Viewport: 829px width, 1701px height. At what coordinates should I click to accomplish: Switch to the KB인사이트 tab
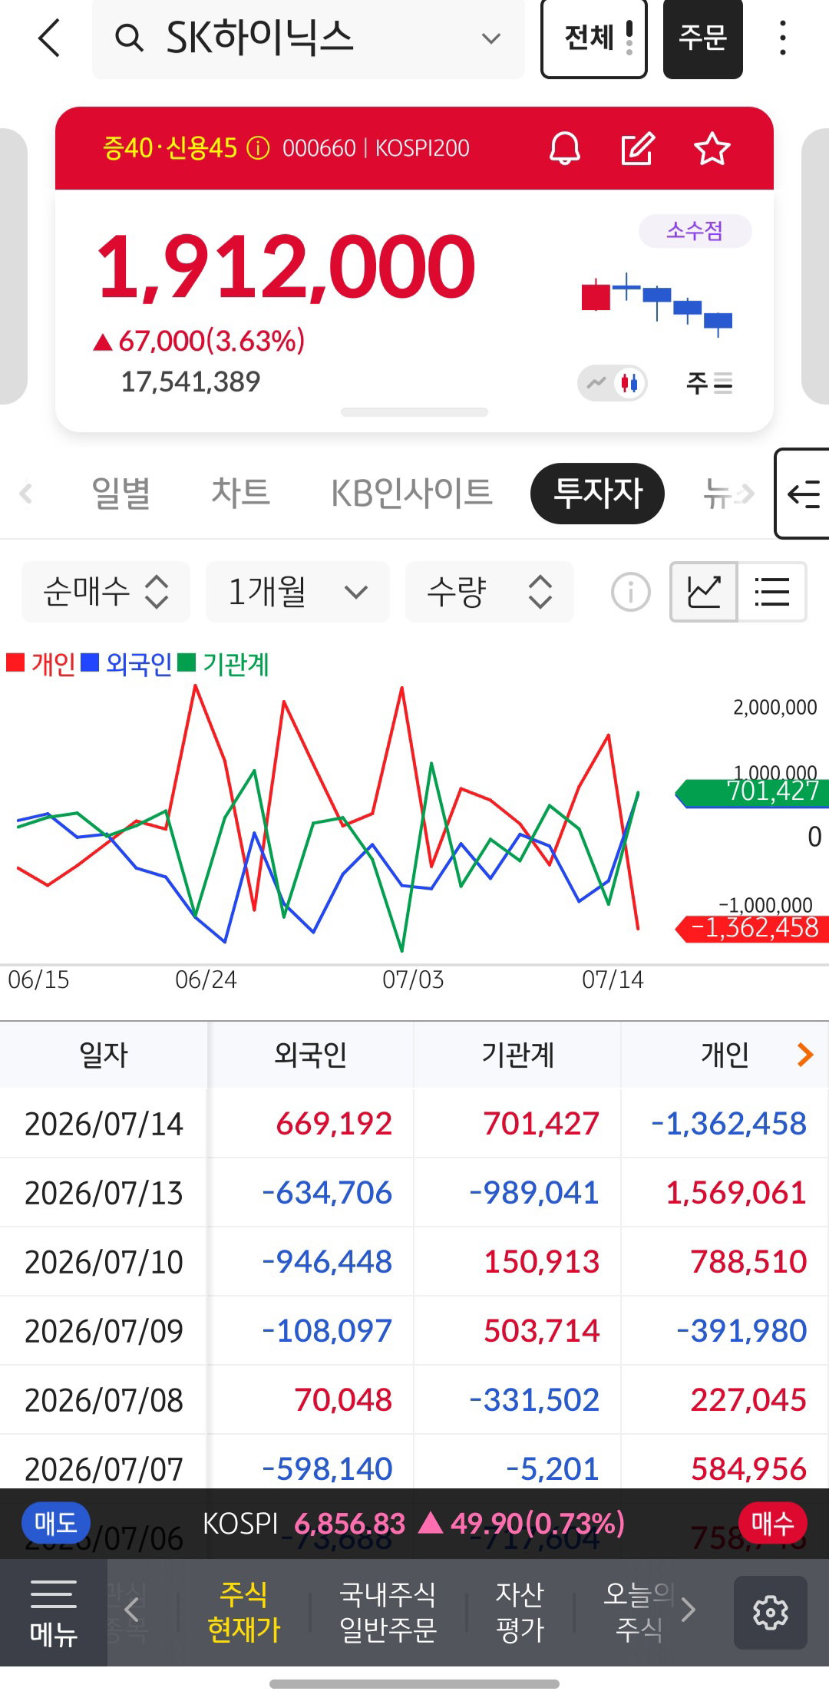pyautogui.click(x=411, y=493)
